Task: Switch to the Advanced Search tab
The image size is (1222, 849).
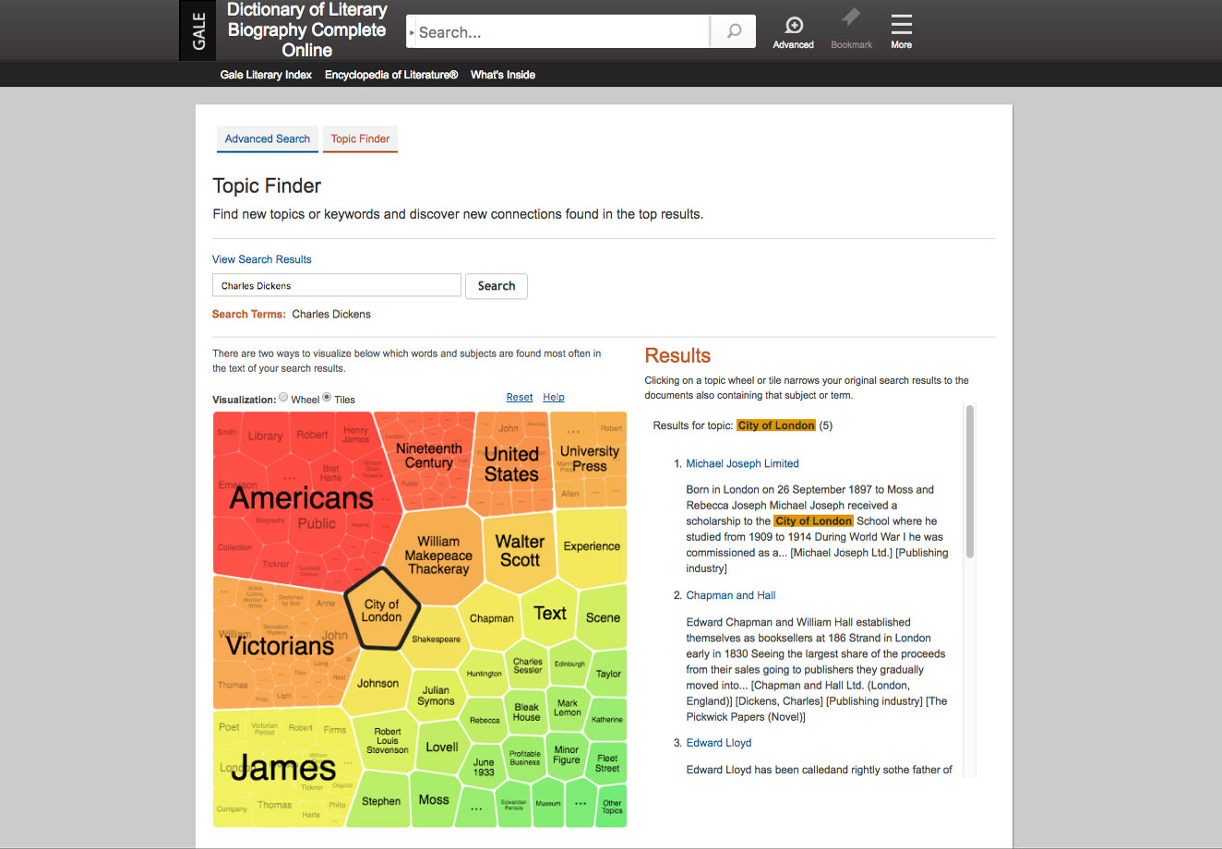Action: click(268, 138)
